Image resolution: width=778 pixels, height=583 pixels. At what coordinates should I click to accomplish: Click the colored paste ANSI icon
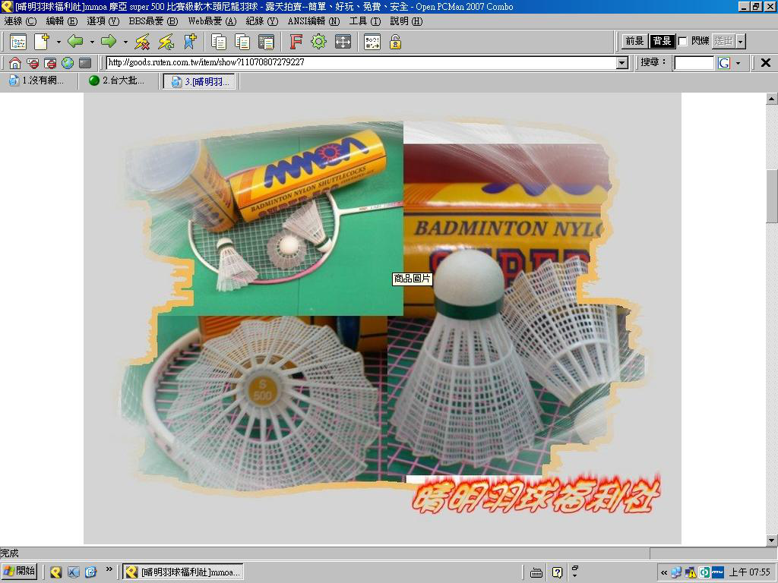click(x=266, y=43)
